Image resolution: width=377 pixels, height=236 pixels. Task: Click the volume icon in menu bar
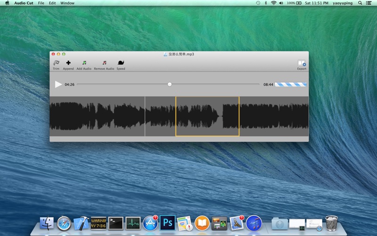[x=281, y=3]
